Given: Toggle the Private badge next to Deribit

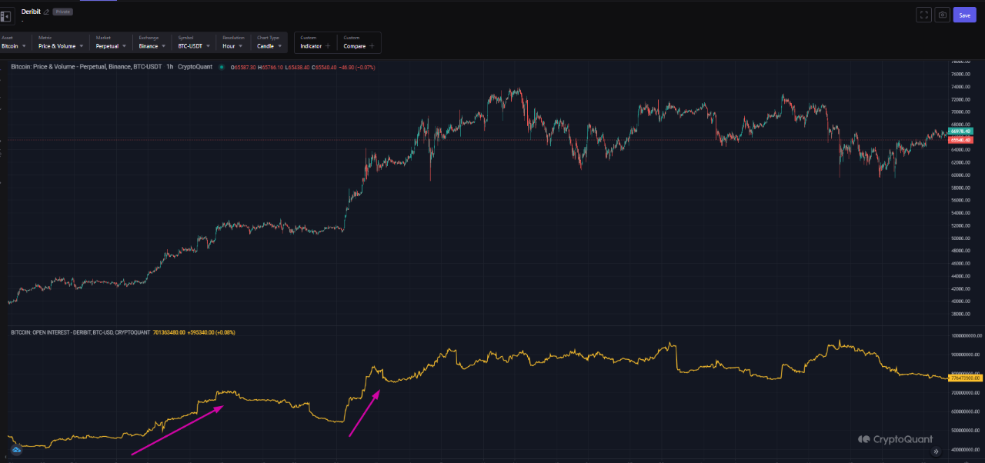Looking at the screenshot, I should (62, 12).
